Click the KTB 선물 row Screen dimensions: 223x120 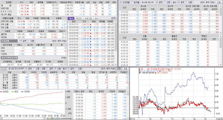(34, 25)
